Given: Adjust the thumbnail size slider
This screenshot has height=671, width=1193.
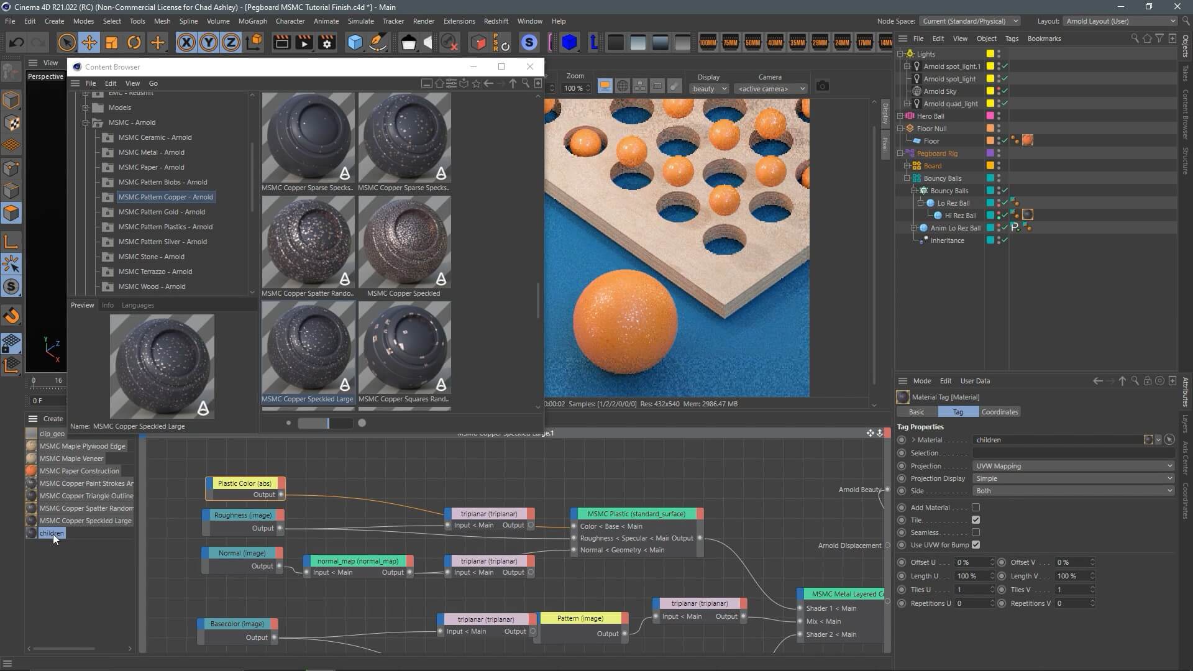Looking at the screenshot, I should point(327,423).
